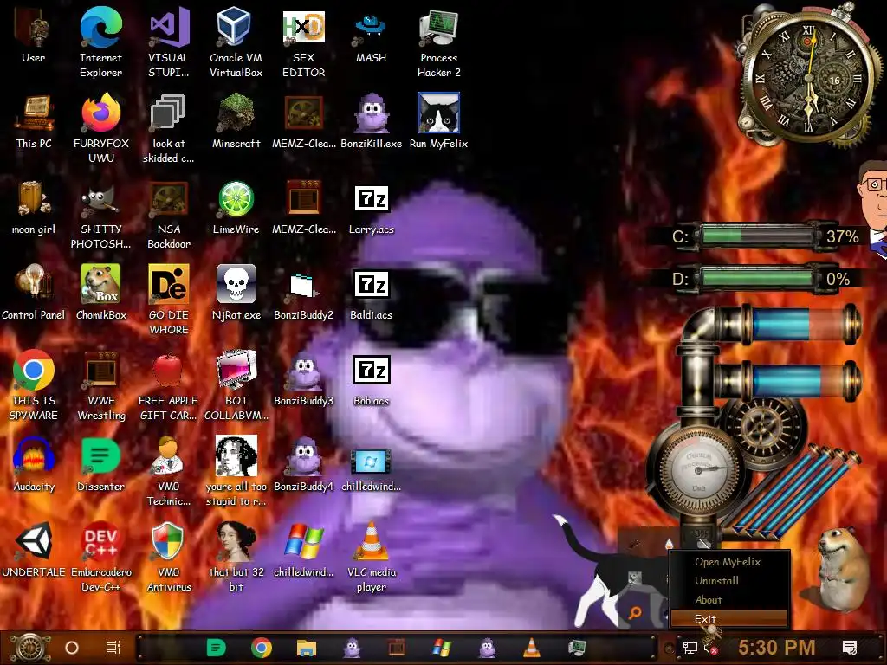Screen dimensions: 887x665
Task: Open Dissenter from the taskbar
Action: [x=216, y=648]
